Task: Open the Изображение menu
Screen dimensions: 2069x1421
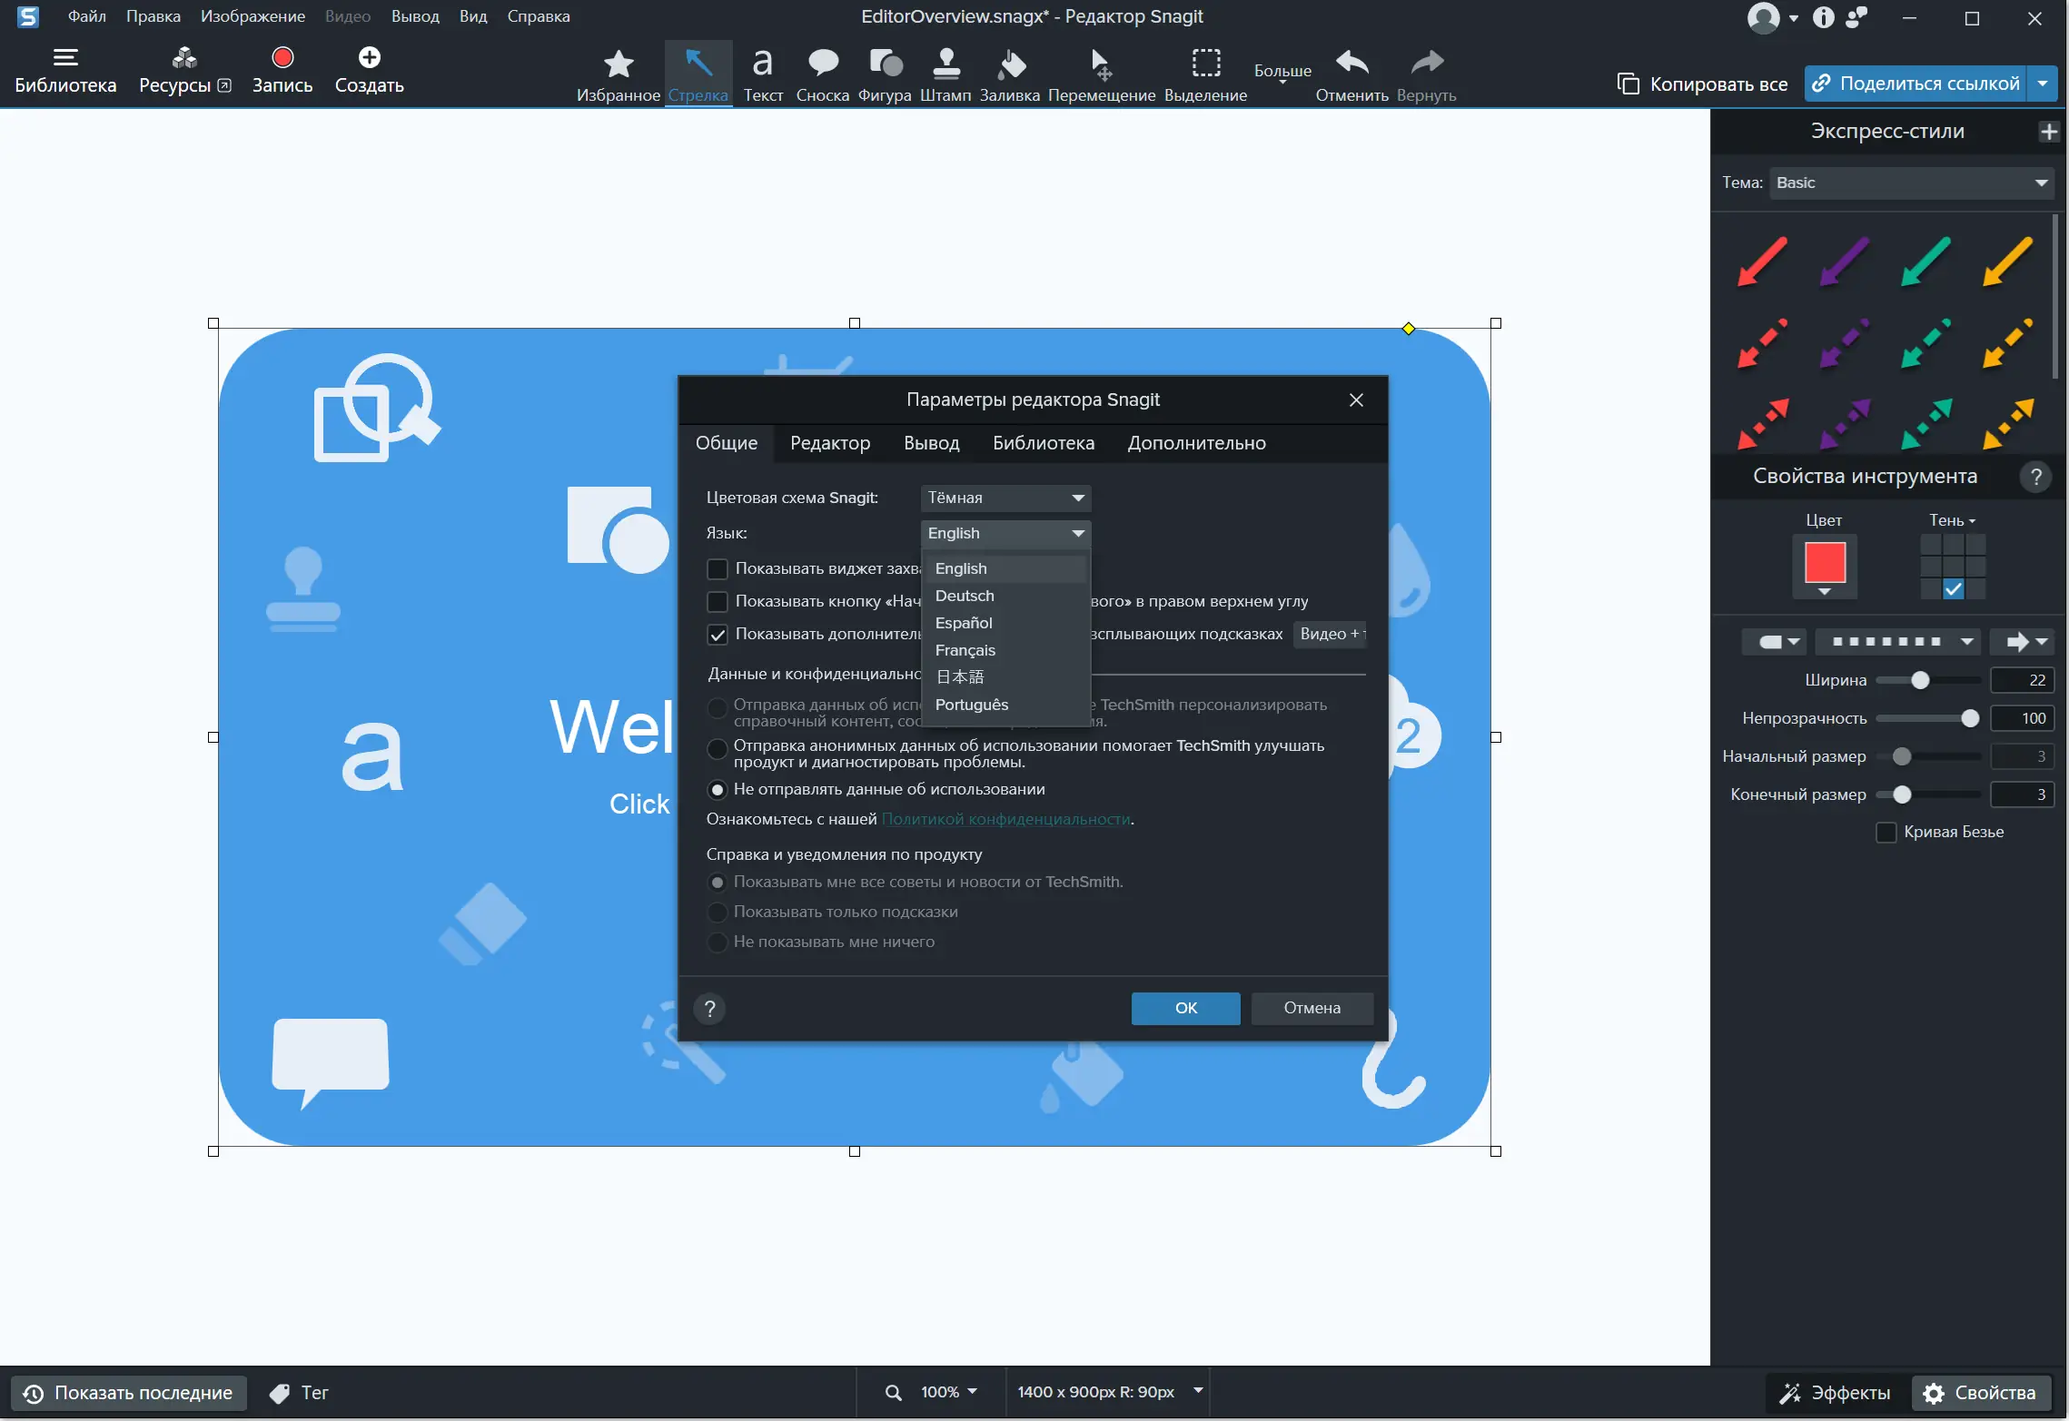Action: 252,16
